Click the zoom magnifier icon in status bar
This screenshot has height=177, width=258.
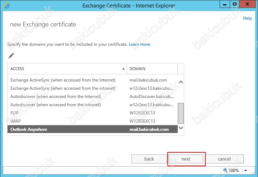coord(225,170)
